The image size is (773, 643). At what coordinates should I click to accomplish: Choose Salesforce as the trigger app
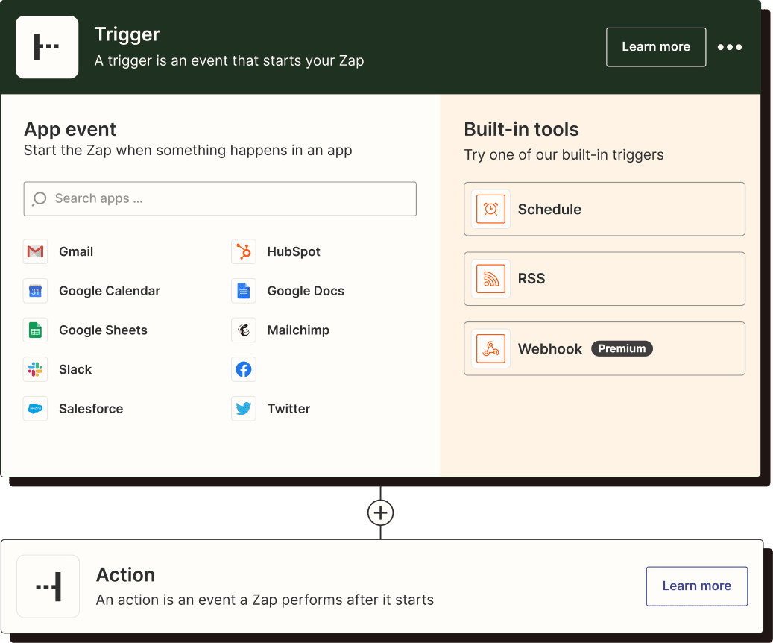pos(35,409)
